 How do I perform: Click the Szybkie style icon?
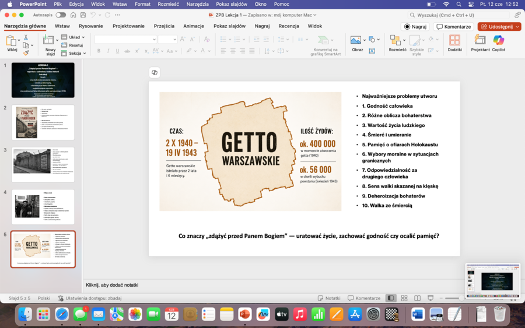415,41
